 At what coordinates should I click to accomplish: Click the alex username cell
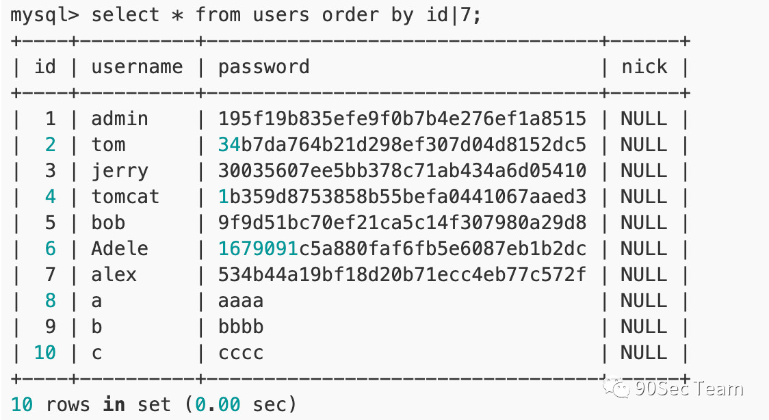point(114,274)
